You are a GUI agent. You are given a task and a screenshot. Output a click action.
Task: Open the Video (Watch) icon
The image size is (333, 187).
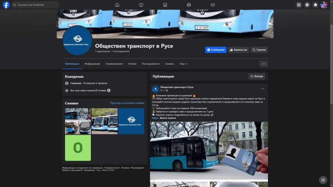click(141, 5)
